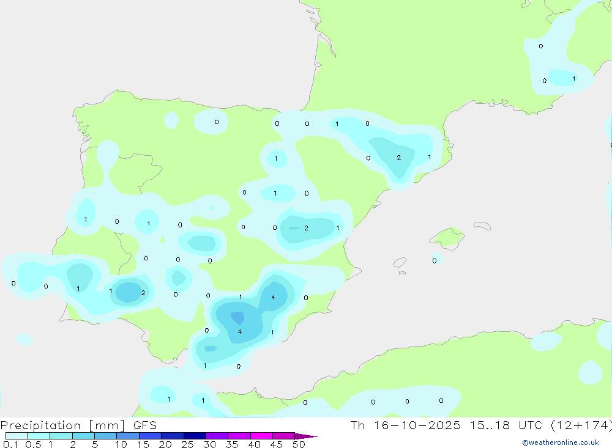Screen dimensions: 612x448
Task: Click the over-50 arrow tip of the legend
Action: coord(306,436)
